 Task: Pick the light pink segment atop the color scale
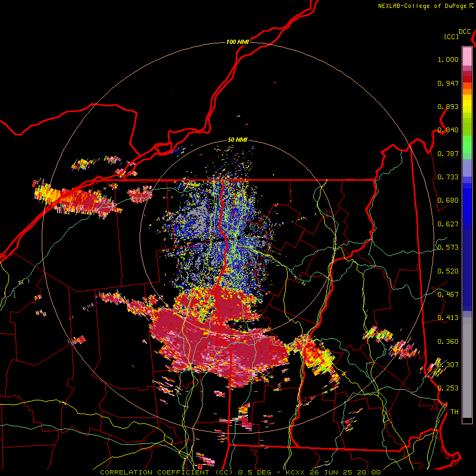[x=467, y=56]
